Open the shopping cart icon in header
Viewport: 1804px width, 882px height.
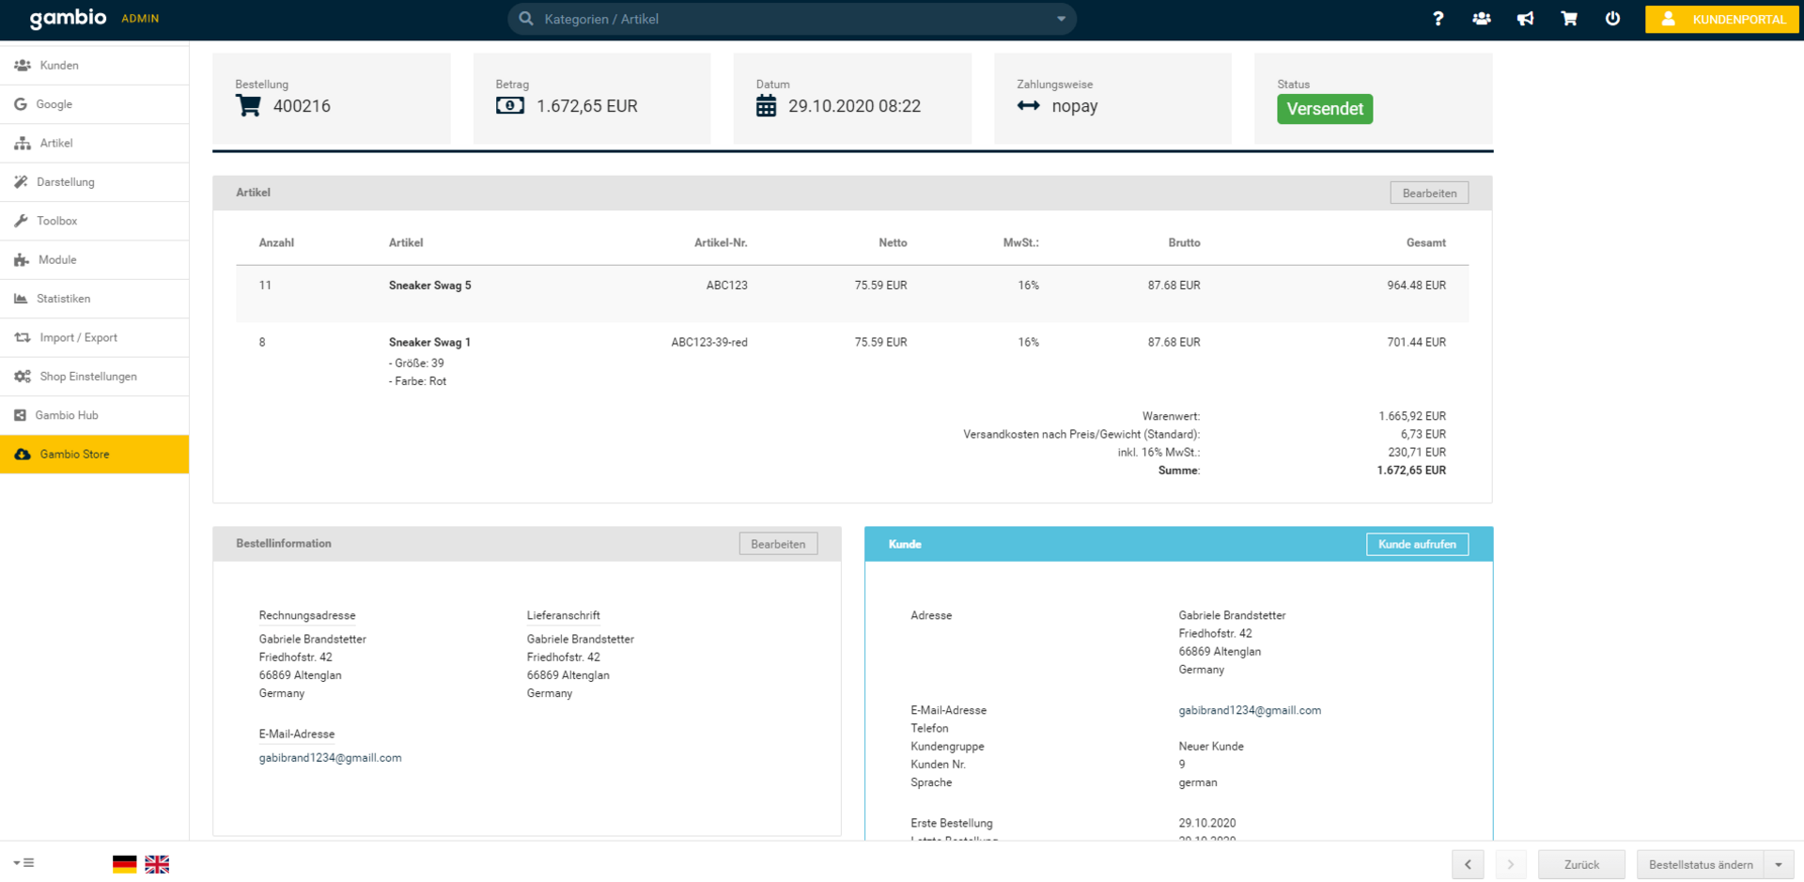[1569, 19]
